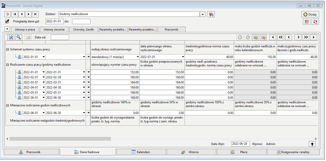The image size is (326, 161).
Task: Open the Płace bottom section
Action: click(242, 152)
